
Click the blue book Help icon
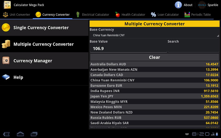click(x=6, y=77)
